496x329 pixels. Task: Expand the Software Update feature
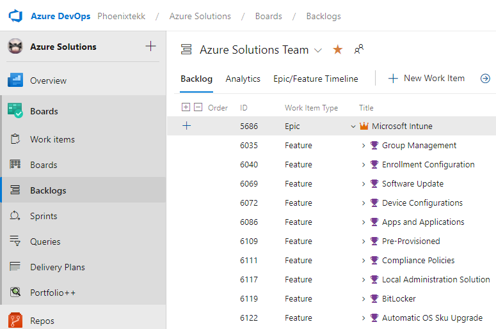pos(364,184)
